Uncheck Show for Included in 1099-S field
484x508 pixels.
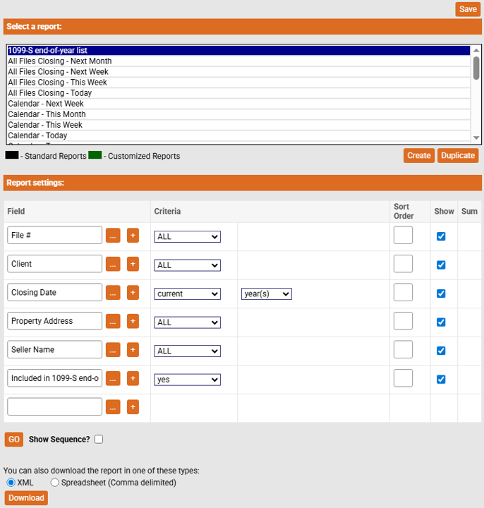tap(441, 379)
